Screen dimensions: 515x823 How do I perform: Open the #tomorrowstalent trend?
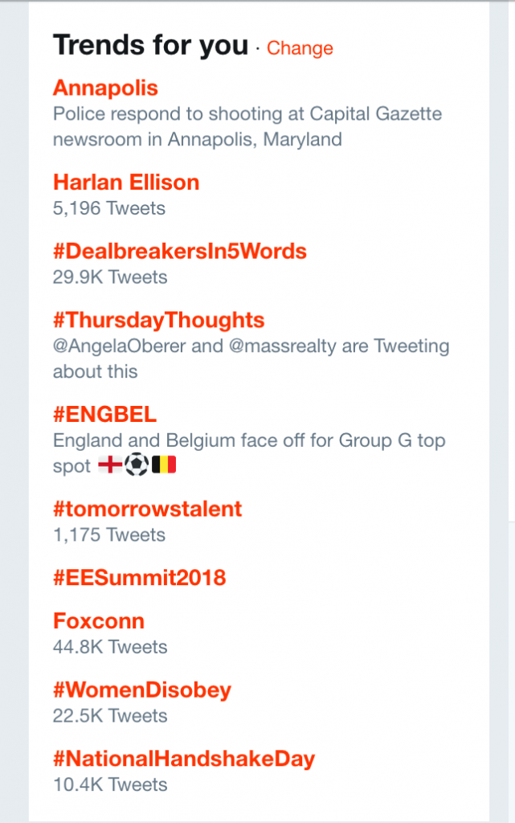(147, 509)
